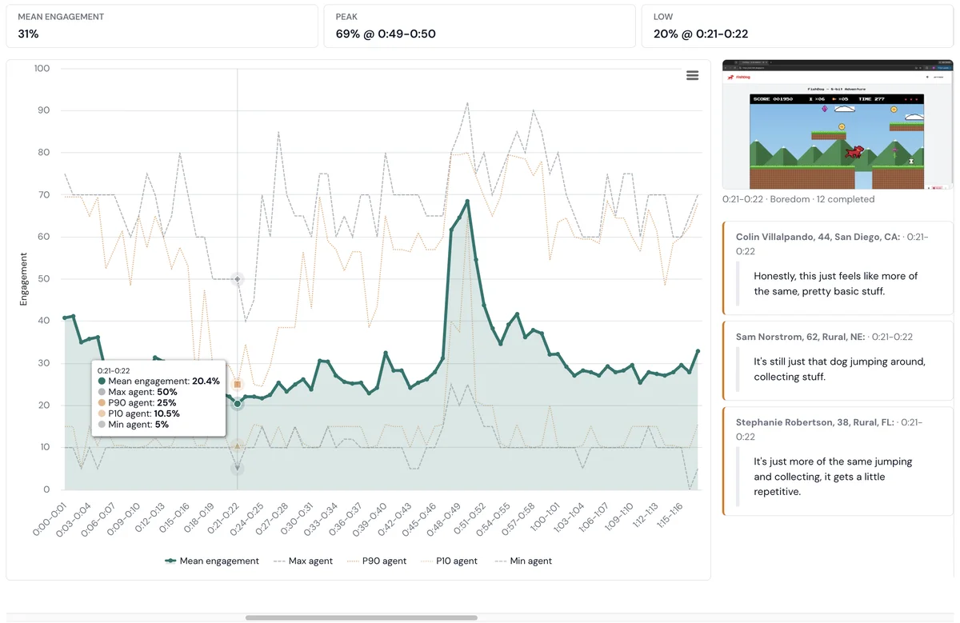Toggle Min agent legend series
Image resolution: width=960 pixels, height=623 pixels.
(523, 561)
